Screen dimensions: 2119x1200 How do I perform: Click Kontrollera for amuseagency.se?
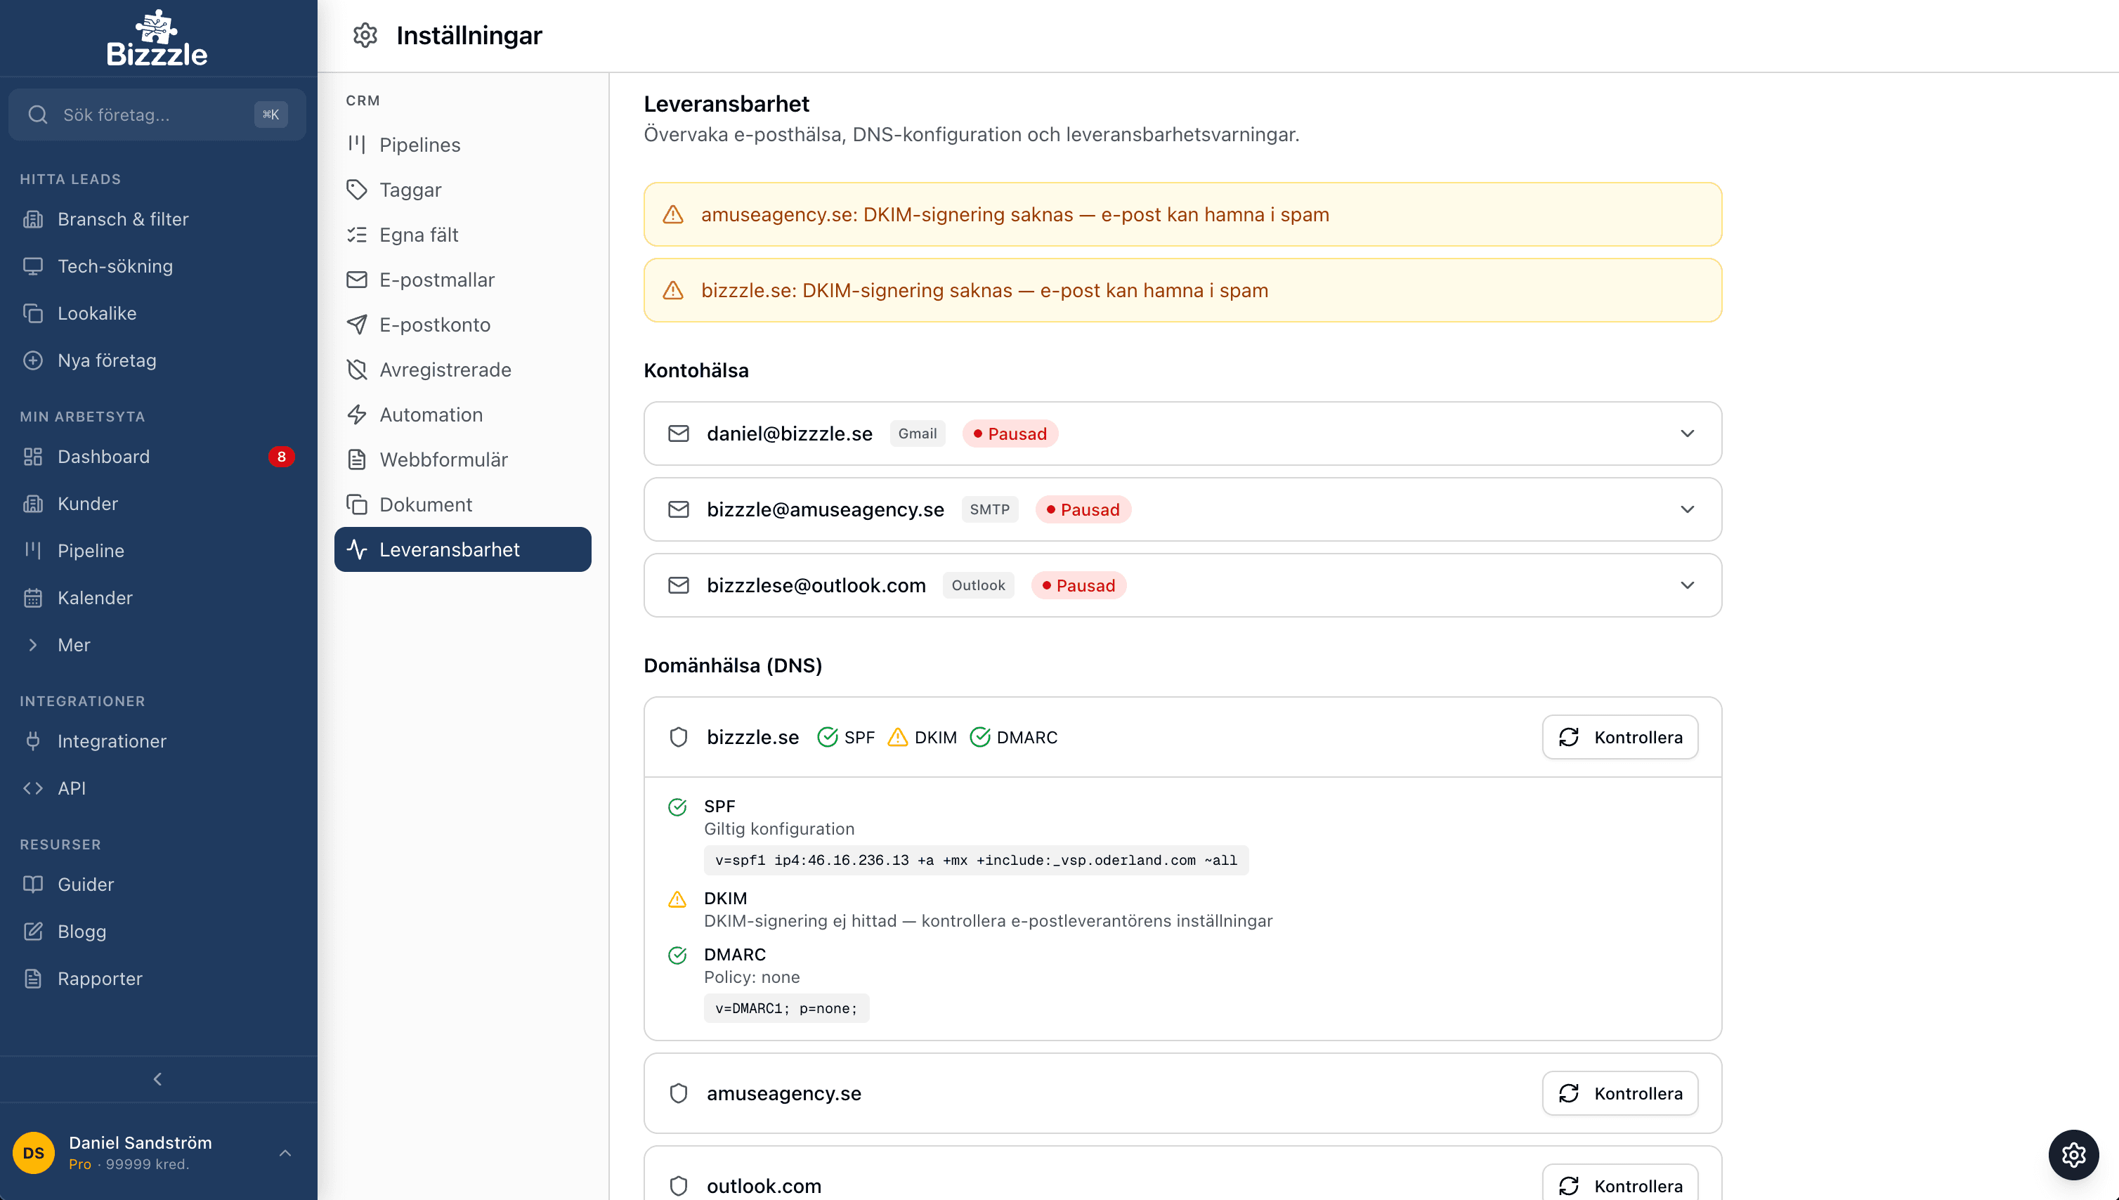coord(1619,1093)
